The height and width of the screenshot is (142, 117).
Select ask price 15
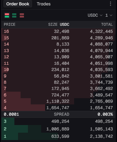tap(6, 38)
